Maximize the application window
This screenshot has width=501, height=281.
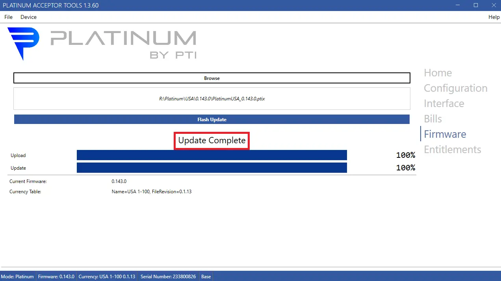(x=476, y=5)
